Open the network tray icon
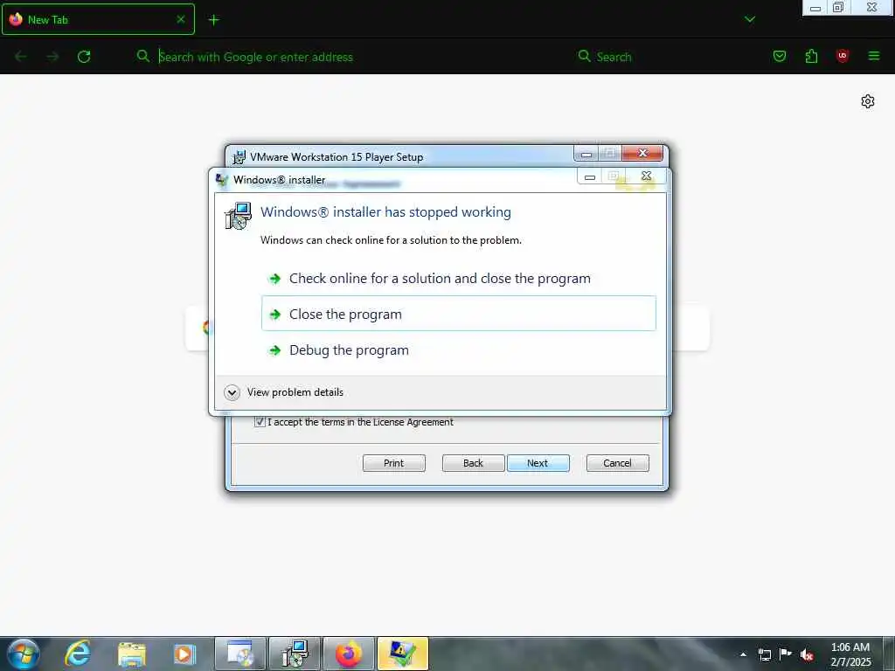The height and width of the screenshot is (671, 895). 764,654
